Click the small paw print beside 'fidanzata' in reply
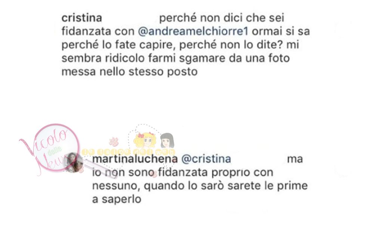The width and height of the screenshot is (380, 242). [x=153, y=174]
